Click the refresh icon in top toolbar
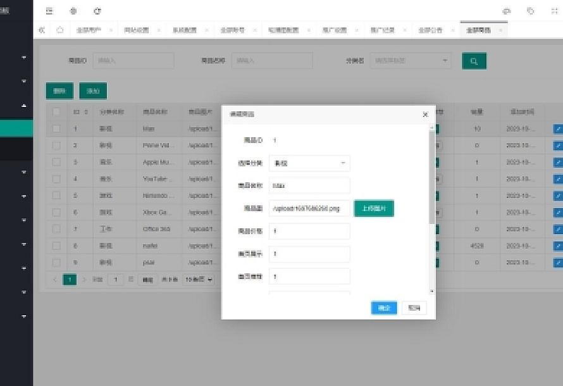 [x=97, y=11]
